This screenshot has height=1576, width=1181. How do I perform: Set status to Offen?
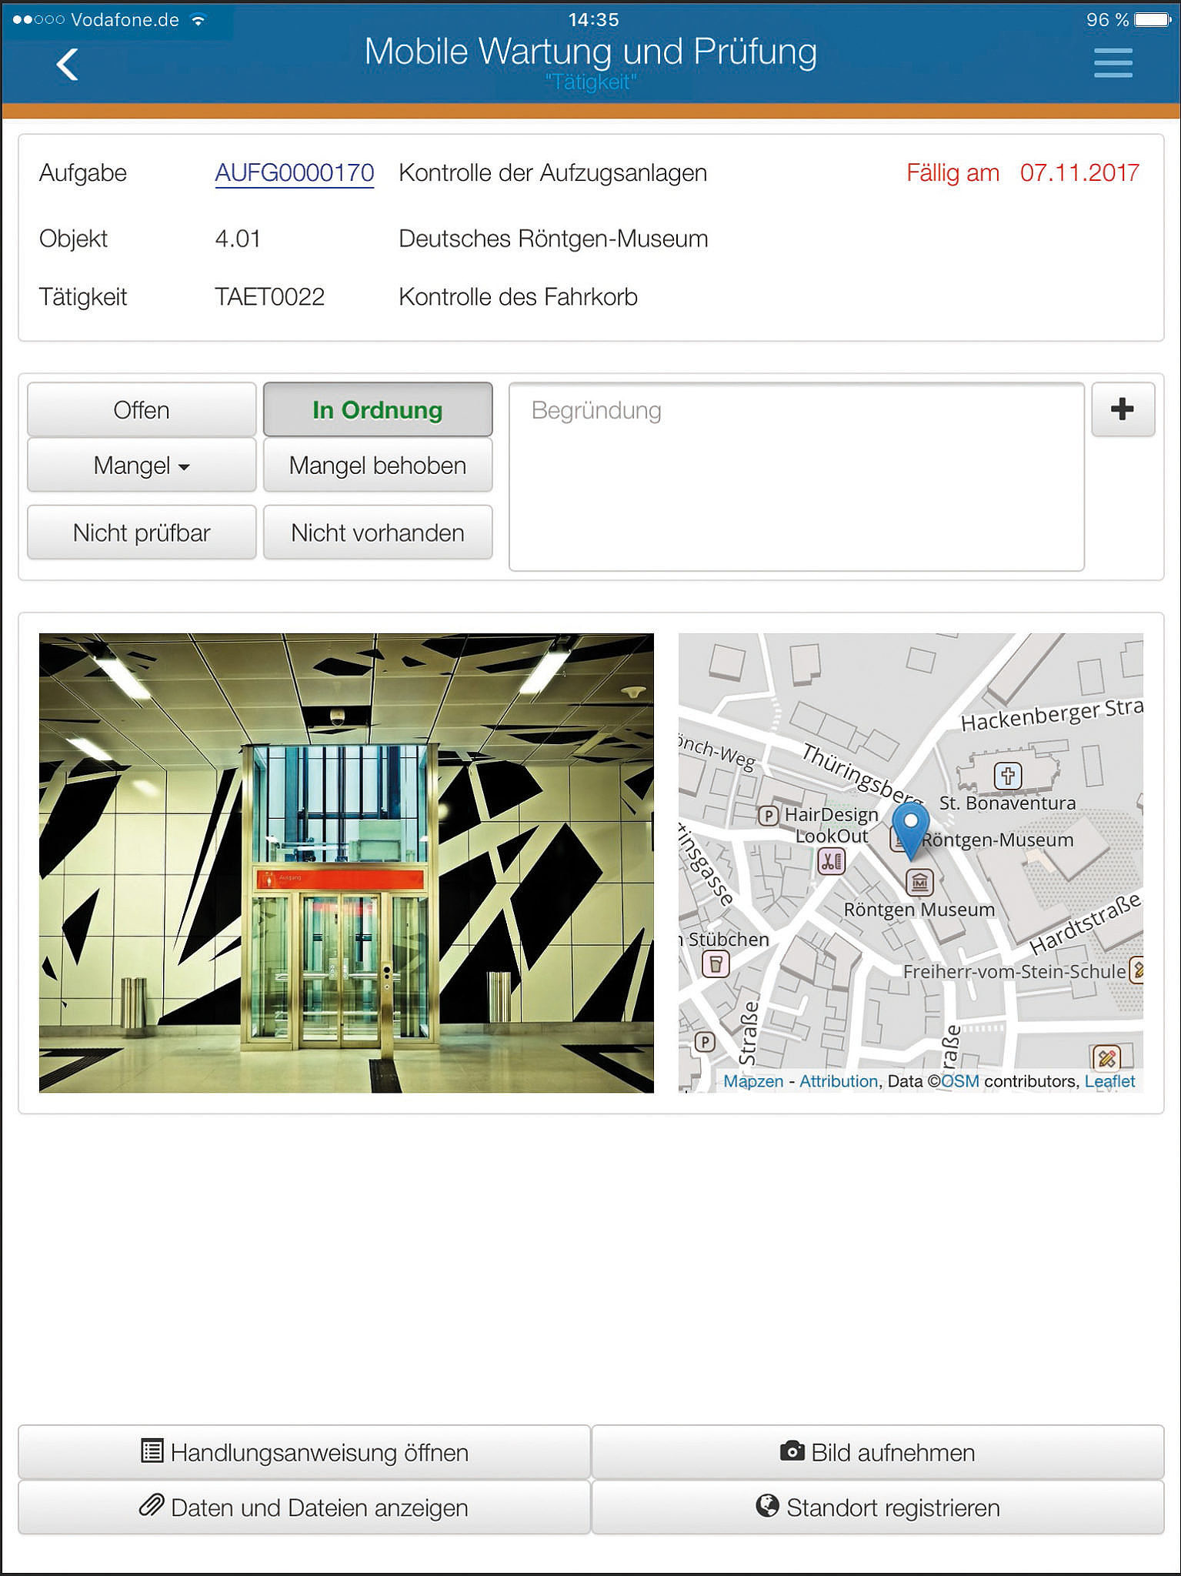click(142, 410)
